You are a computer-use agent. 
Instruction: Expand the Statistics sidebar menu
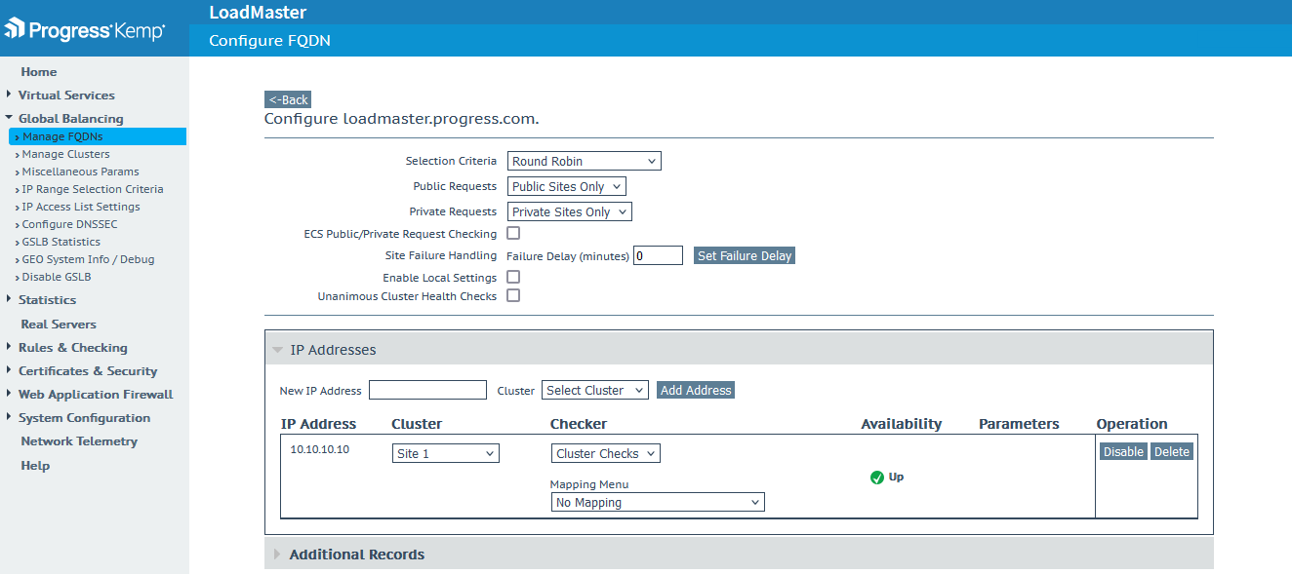coord(47,299)
